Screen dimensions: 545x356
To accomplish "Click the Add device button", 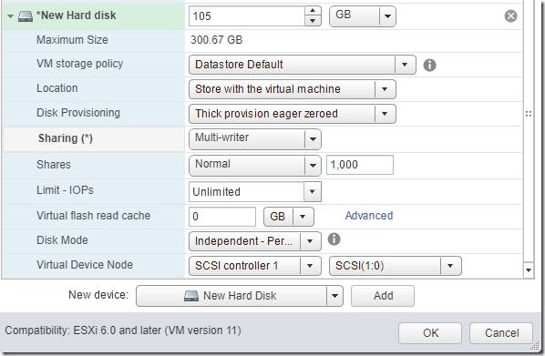I will pyautogui.click(x=383, y=296).
